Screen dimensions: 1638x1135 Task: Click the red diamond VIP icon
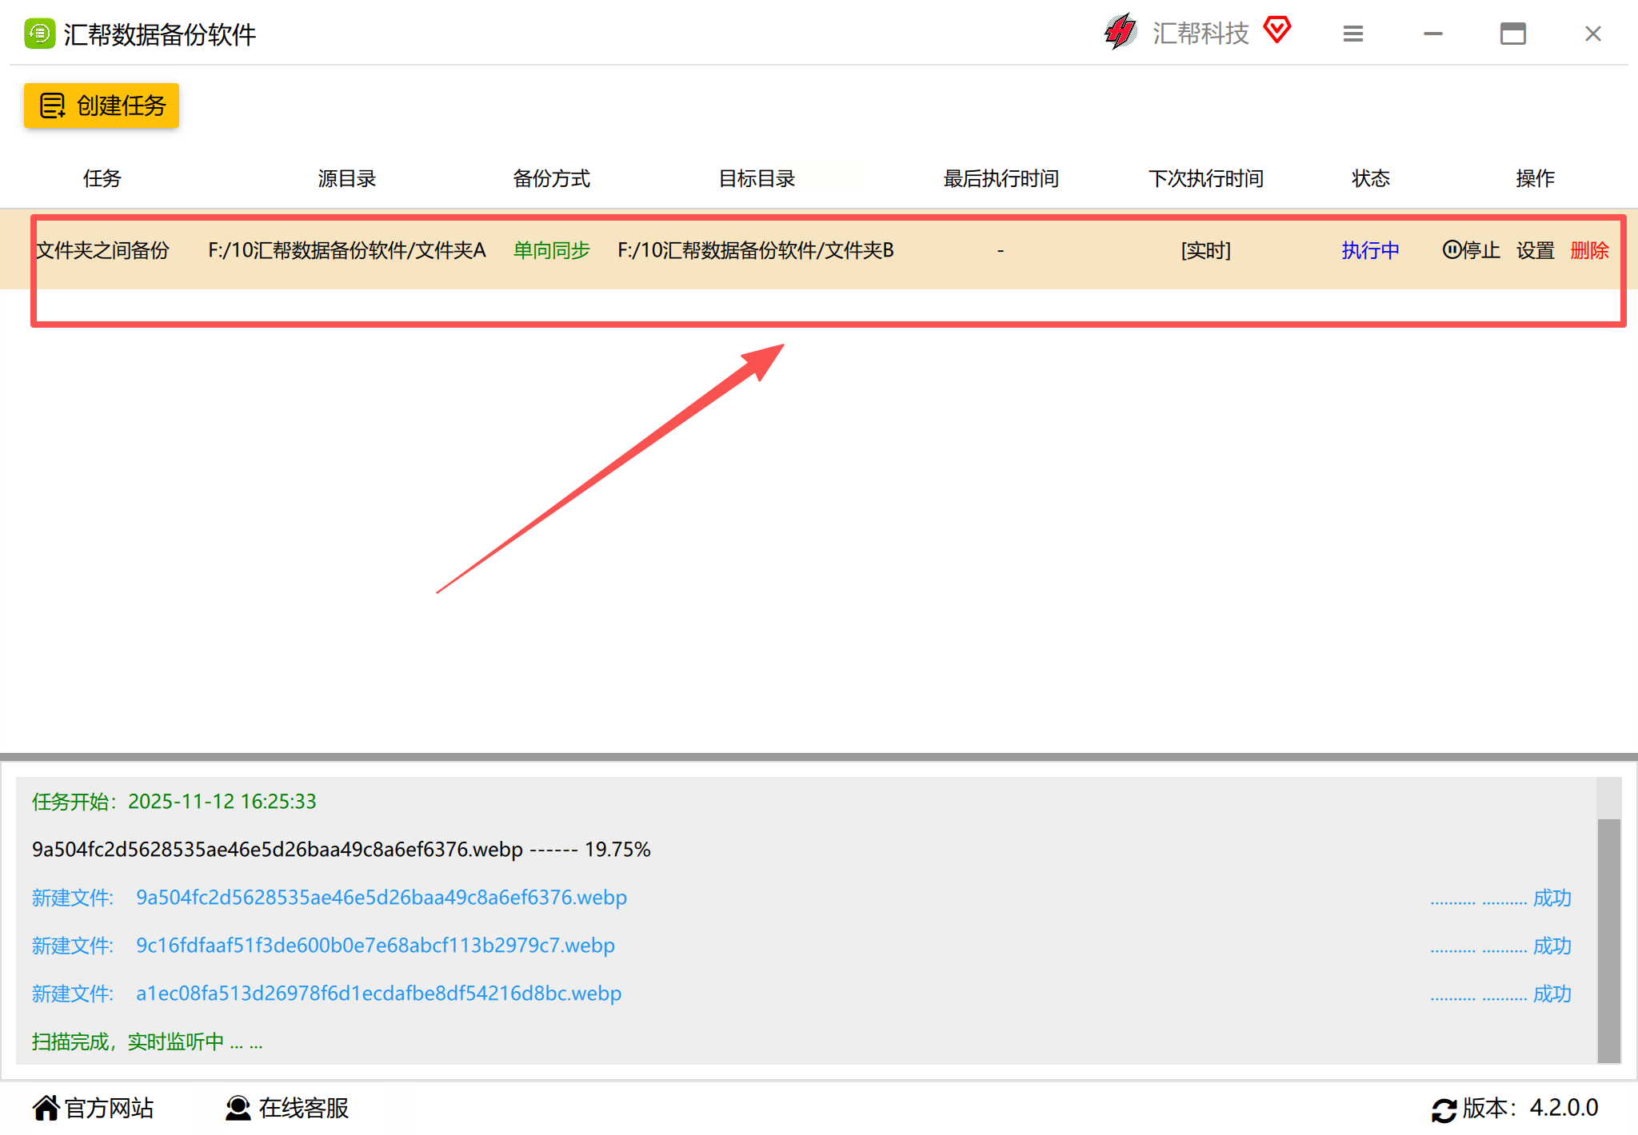[x=1277, y=30]
